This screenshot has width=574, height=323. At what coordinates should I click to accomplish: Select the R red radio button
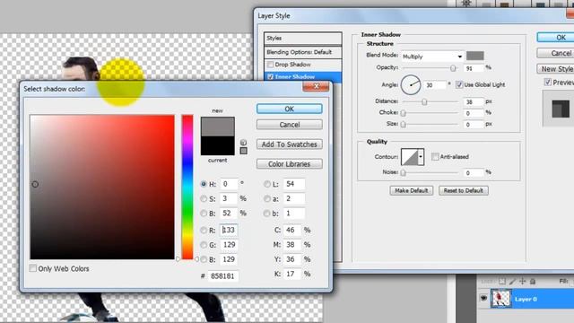click(204, 230)
